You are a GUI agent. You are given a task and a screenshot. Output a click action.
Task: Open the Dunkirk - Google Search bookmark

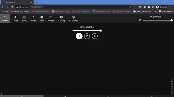142,11
